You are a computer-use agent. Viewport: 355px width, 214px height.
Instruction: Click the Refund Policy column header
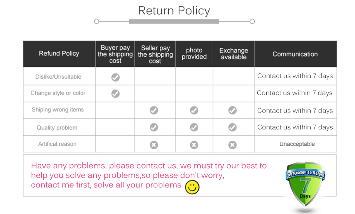point(59,54)
